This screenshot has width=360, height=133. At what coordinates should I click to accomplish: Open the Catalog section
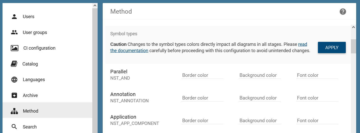point(47,64)
